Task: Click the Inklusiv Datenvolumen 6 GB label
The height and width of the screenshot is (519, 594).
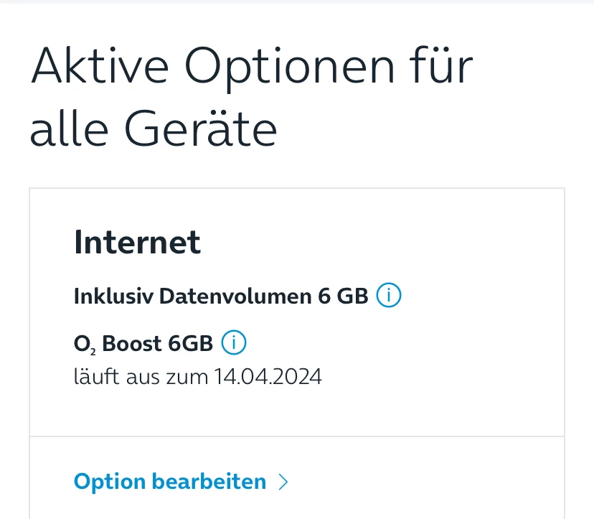Action: [x=221, y=296]
